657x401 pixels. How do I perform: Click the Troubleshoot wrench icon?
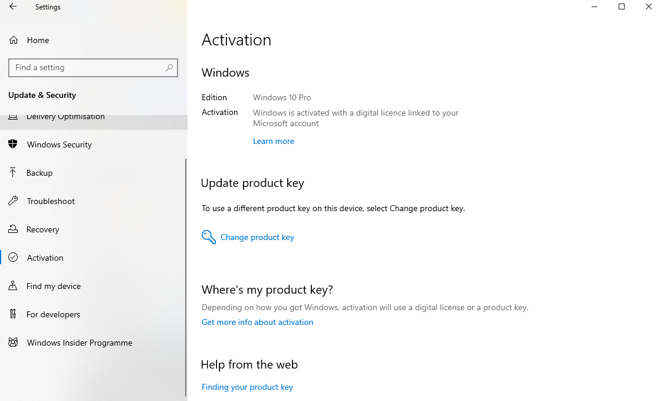coord(13,200)
